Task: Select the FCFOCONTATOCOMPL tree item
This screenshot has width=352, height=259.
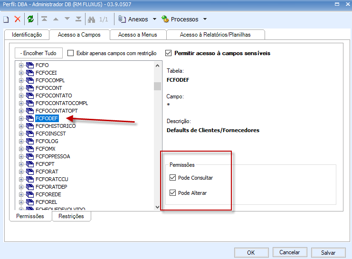Action: click(x=62, y=103)
